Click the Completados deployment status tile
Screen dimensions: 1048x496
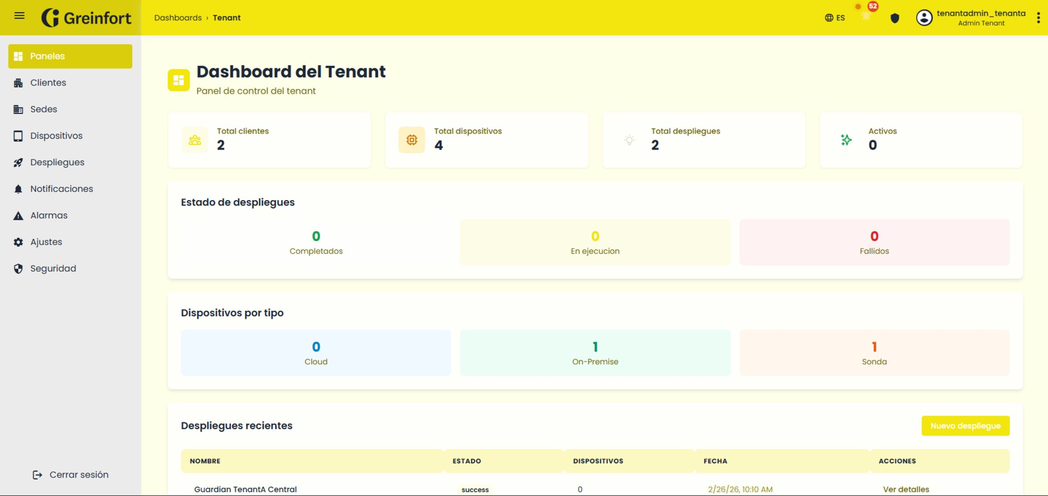[x=316, y=242]
